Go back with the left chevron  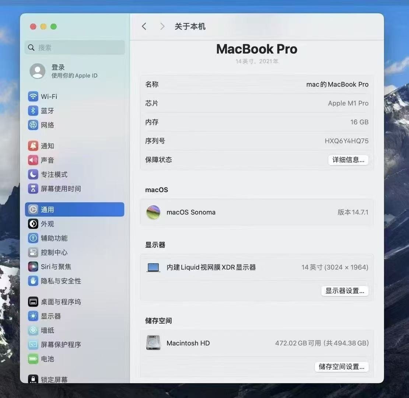tap(144, 26)
